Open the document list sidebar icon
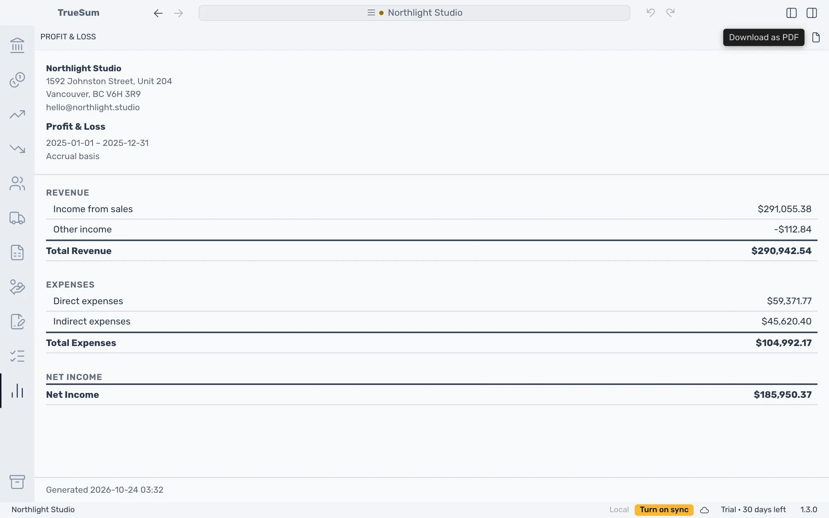This screenshot has width=829, height=518. (x=17, y=252)
